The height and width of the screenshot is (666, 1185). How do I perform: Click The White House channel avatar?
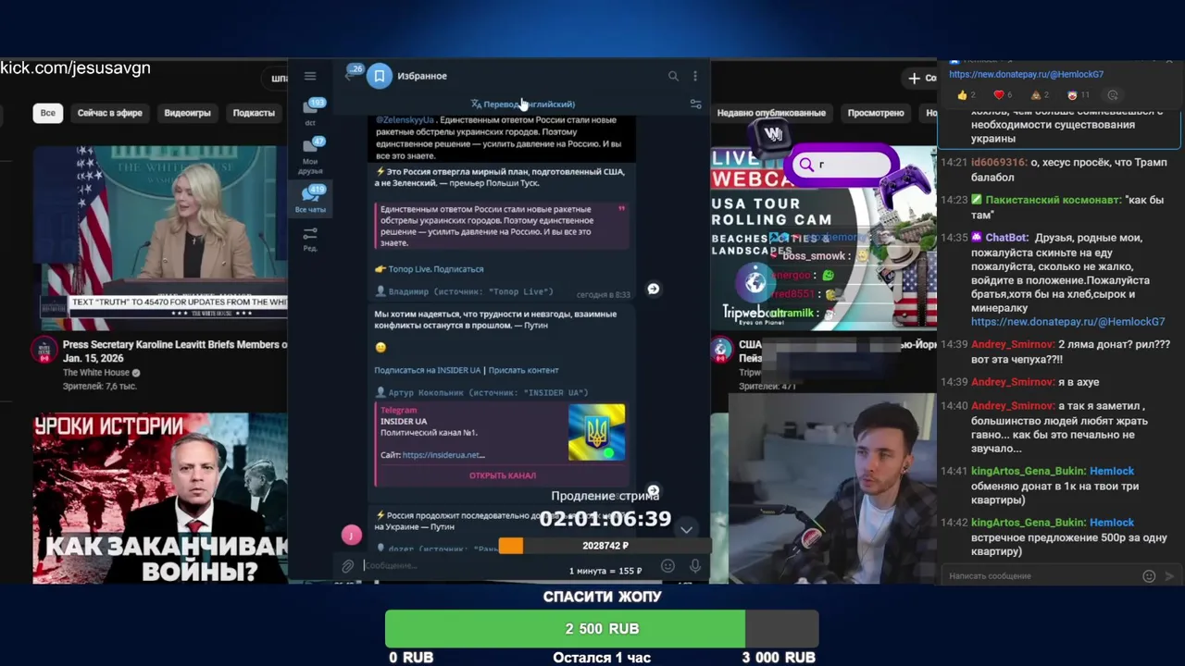click(44, 350)
